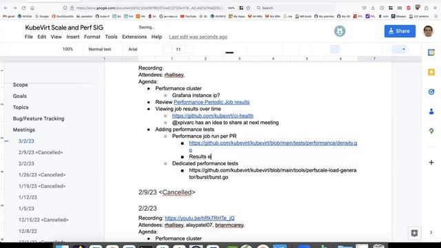Open the browser application menu (hamburger icon)
This screenshot has width=441, height=248.
[435, 8]
